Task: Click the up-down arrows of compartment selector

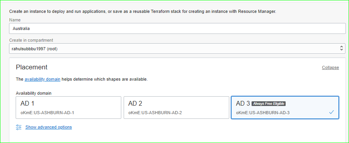Action: pos(342,48)
